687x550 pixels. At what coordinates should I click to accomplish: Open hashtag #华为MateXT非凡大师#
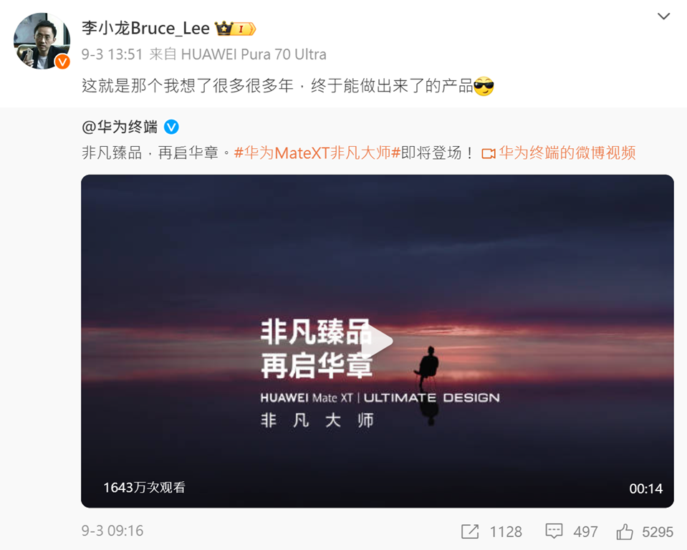click(x=317, y=153)
